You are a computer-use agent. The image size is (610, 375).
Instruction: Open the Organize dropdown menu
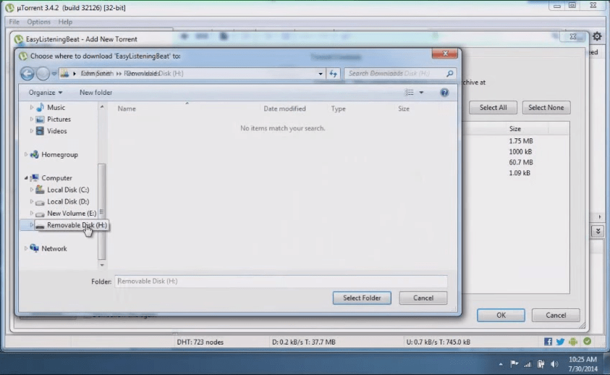(45, 92)
